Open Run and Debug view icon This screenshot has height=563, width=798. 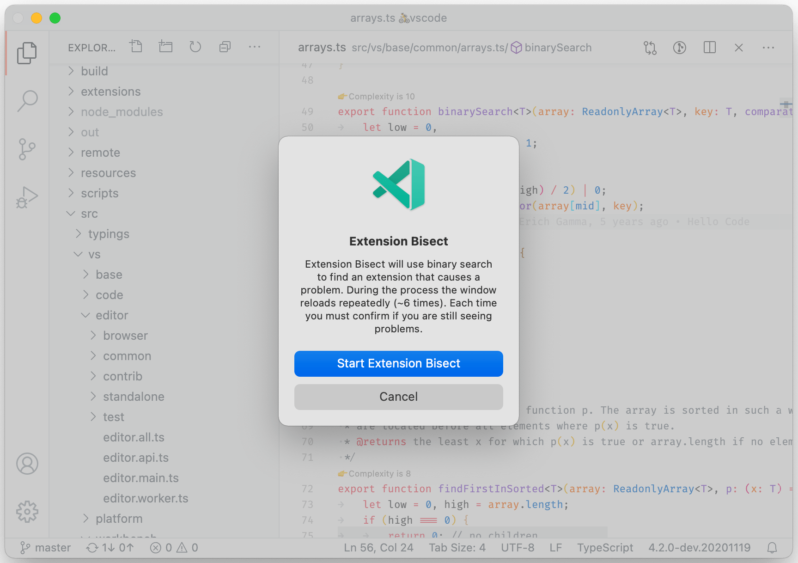[x=27, y=198]
